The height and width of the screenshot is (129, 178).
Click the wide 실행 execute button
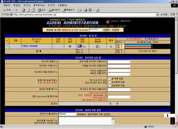pos(114,104)
